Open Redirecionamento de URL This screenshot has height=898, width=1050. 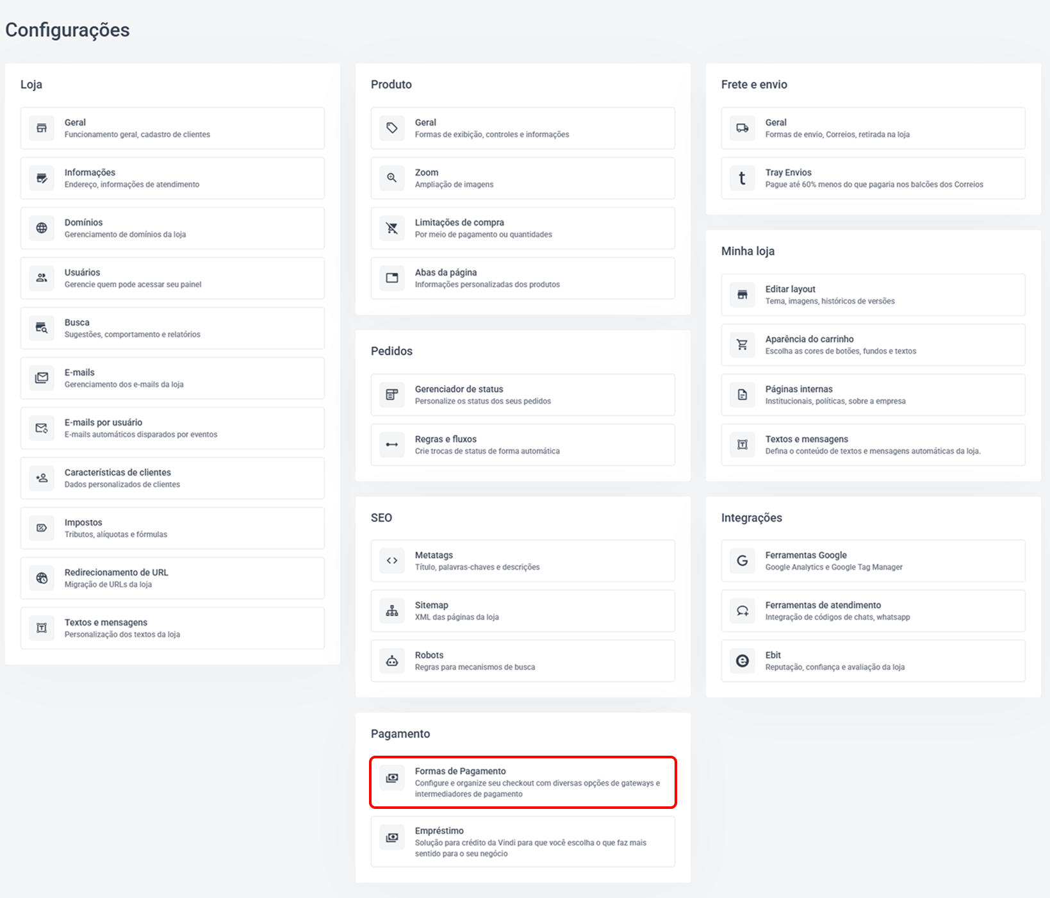pyautogui.click(x=172, y=578)
